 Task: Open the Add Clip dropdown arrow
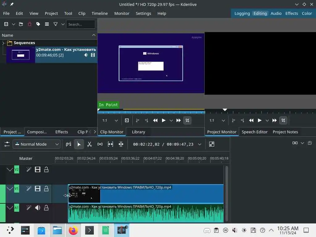coord(14,24)
